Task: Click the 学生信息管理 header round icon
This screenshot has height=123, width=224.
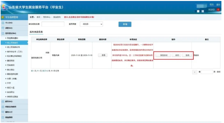Action: coord(3,17)
